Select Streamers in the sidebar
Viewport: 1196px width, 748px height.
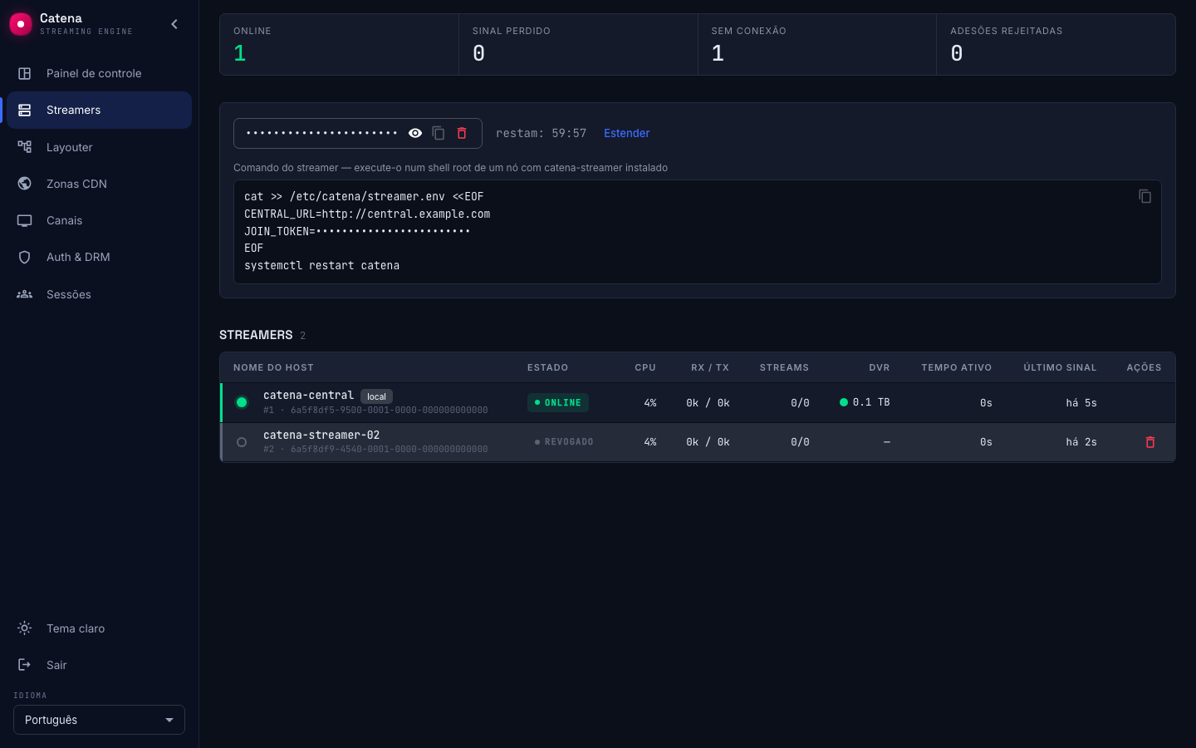click(99, 110)
